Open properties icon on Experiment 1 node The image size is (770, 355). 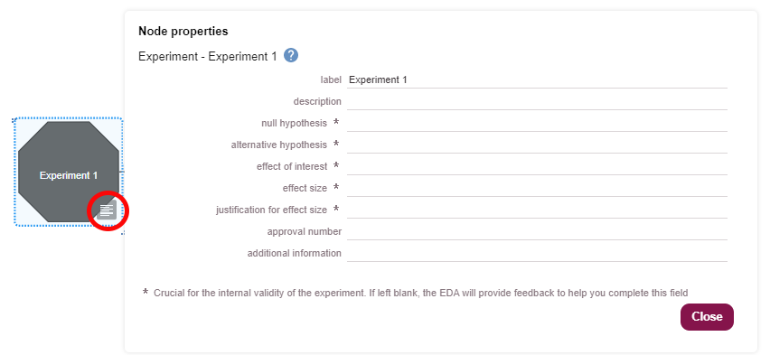pyautogui.click(x=107, y=210)
